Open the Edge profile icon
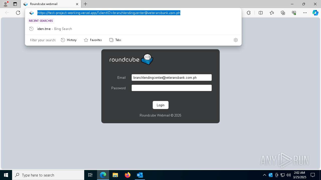The image size is (321, 180). point(5,4)
